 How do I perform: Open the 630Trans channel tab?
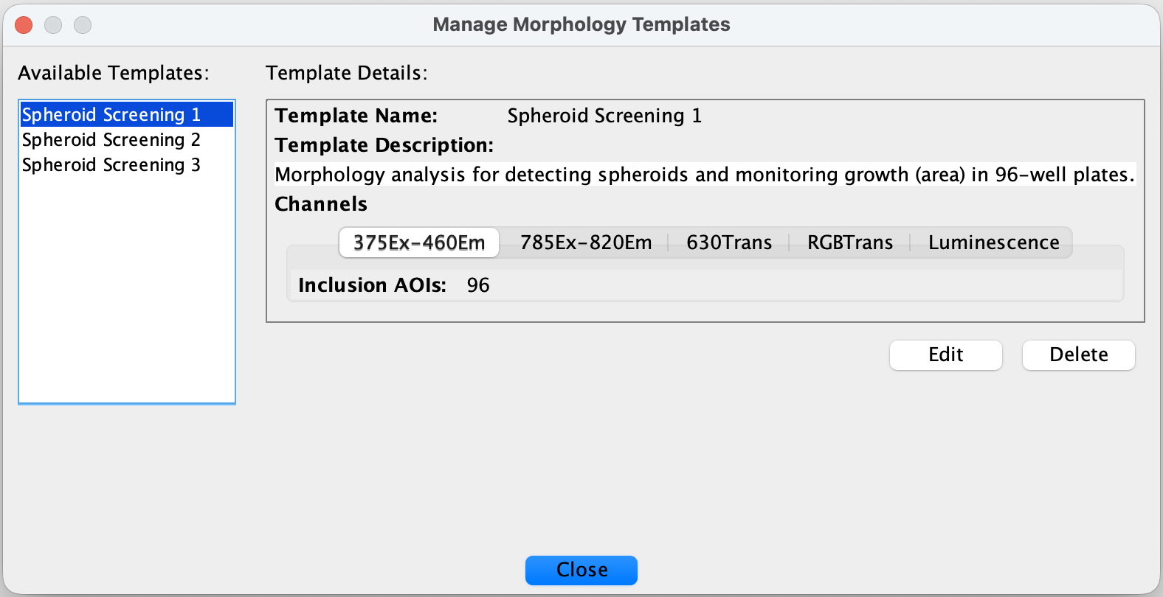click(729, 242)
